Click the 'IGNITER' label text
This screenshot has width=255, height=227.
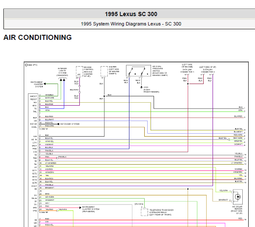[x=114, y=70]
